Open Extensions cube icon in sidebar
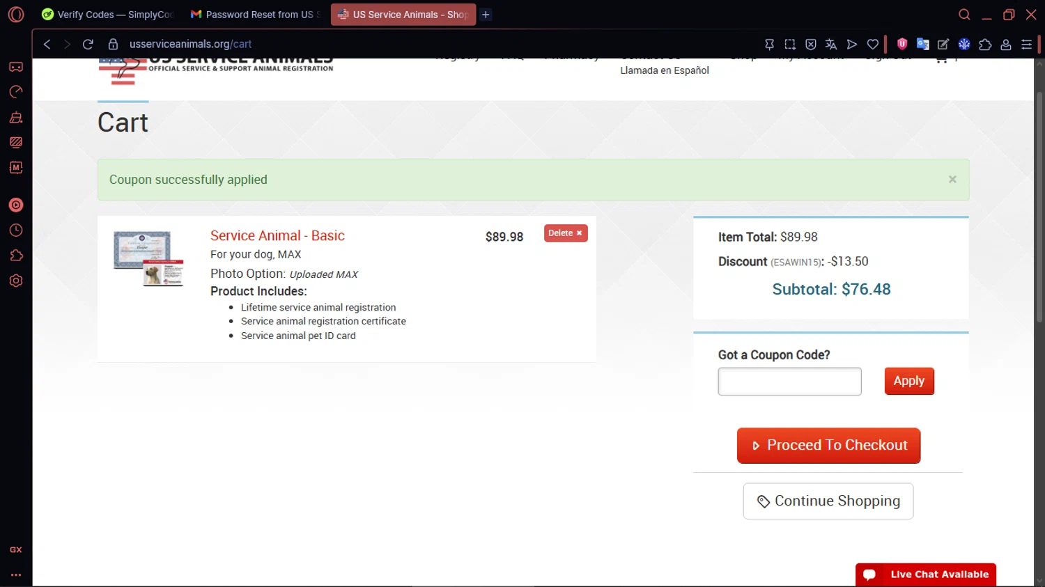Image resolution: width=1045 pixels, height=587 pixels. pyautogui.click(x=16, y=256)
